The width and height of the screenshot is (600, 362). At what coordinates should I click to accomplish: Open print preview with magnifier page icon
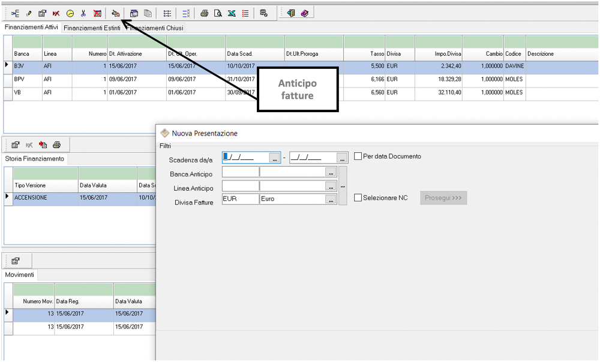click(218, 13)
